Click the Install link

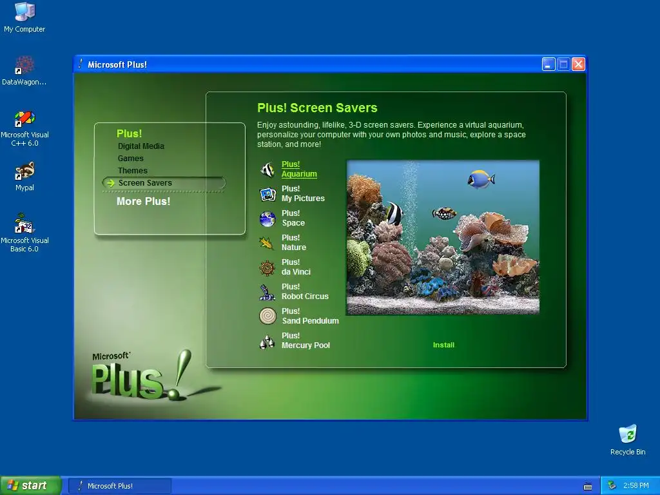(x=443, y=345)
